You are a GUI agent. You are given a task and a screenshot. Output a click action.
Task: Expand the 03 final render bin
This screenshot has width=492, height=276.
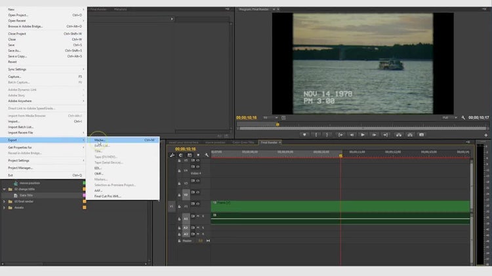pos(5,201)
